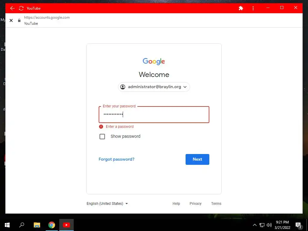Open the Help link in the footer
Viewport: 308px width, 231px height.
176,204
